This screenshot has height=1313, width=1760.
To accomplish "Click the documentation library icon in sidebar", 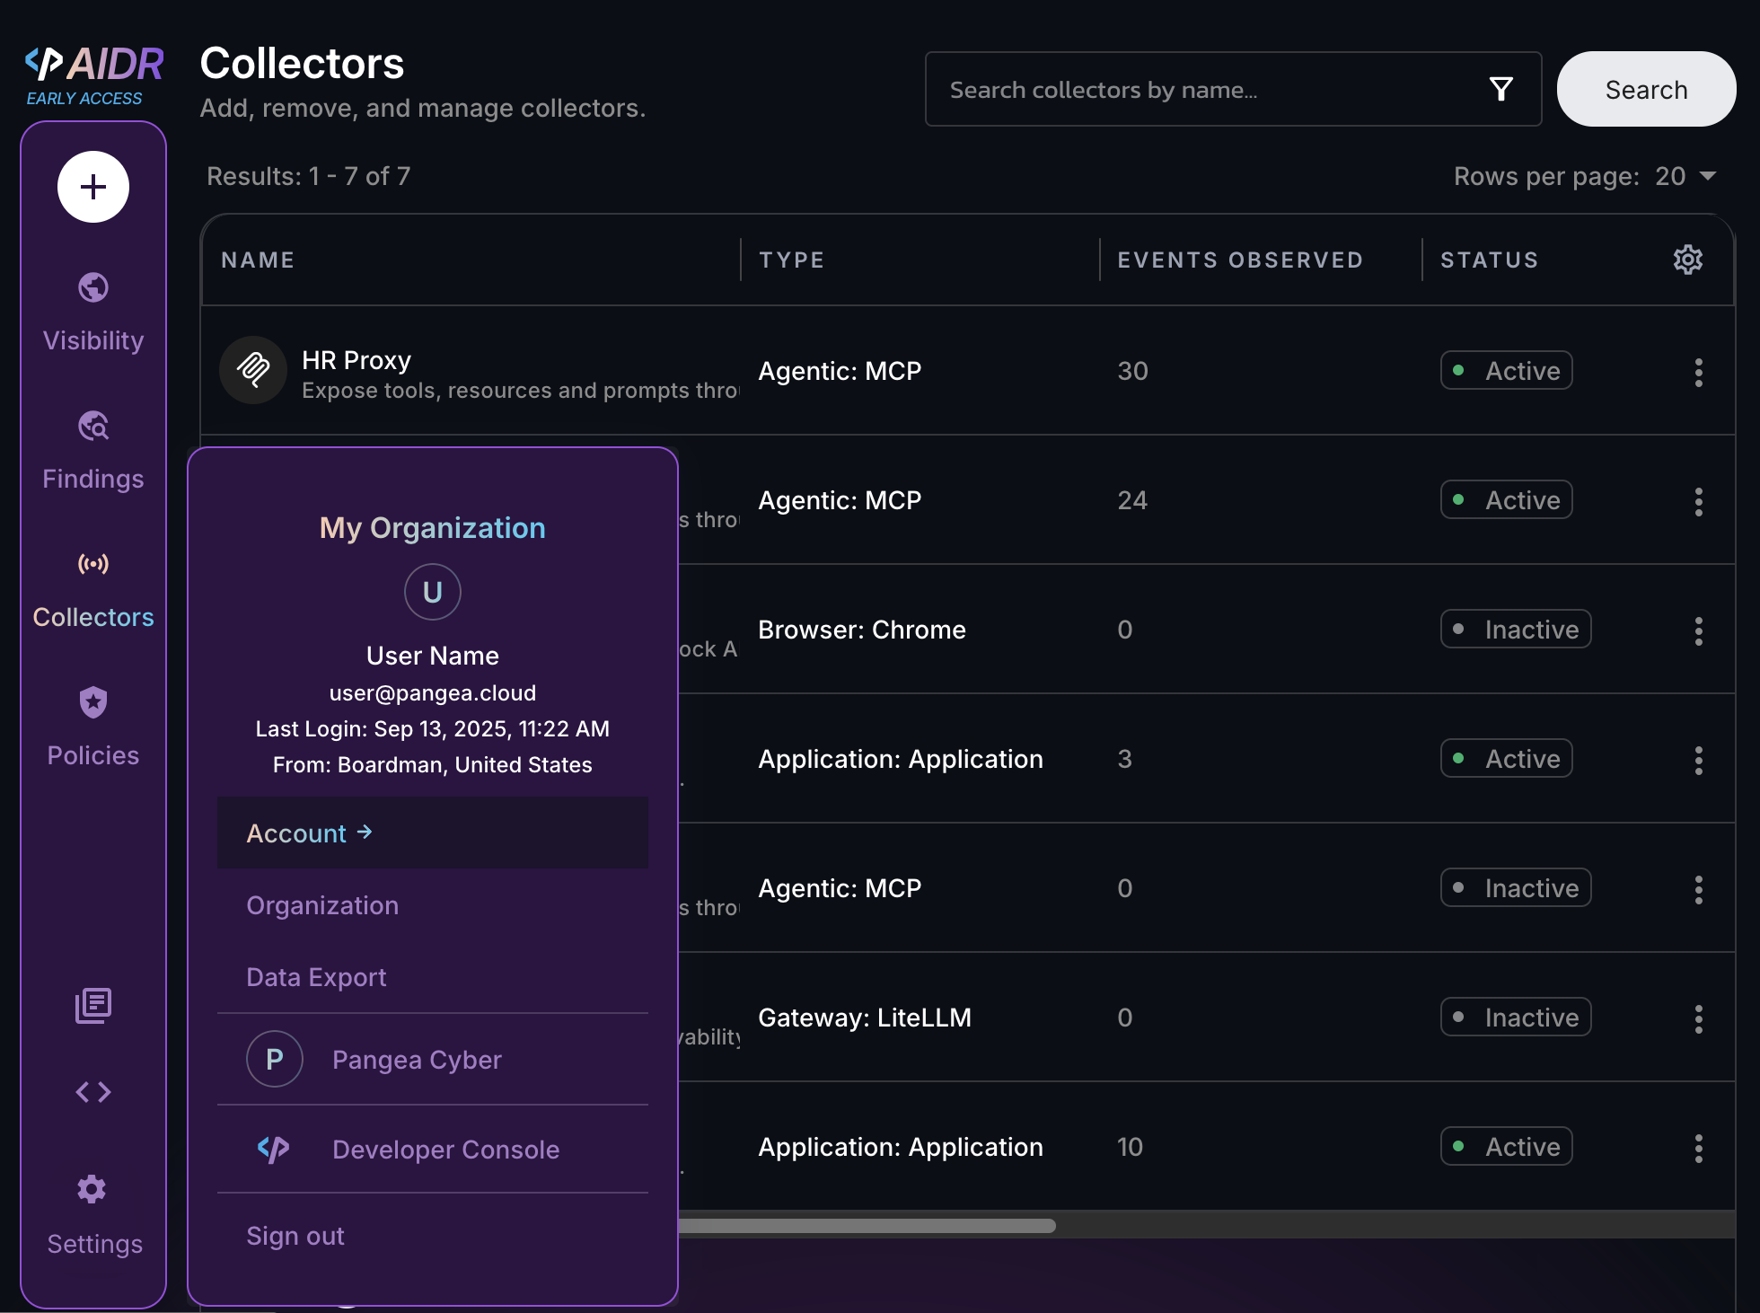I will (x=93, y=1005).
